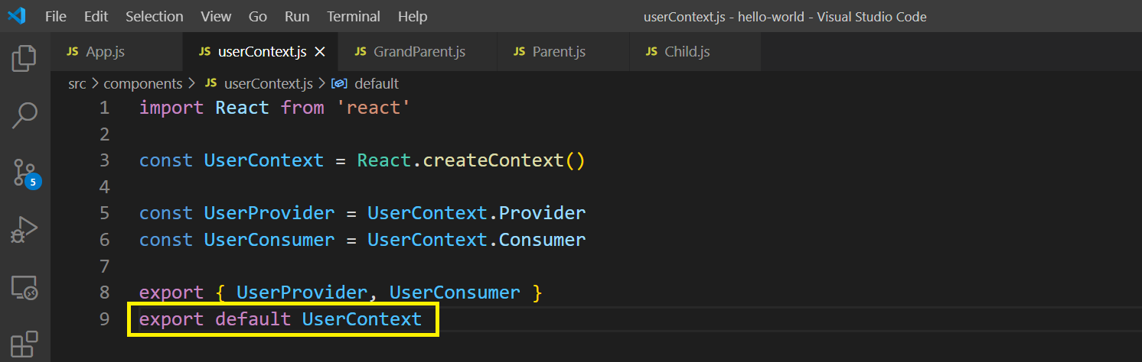This screenshot has height=362, width=1142.
Task: Click the src breadcrumb segment
Action: (77, 84)
